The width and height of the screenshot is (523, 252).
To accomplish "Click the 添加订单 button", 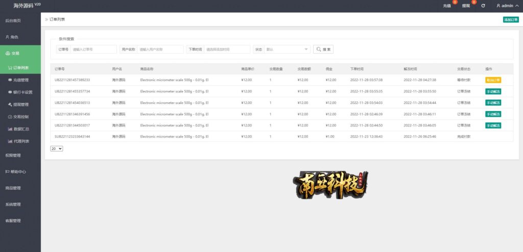I will tap(511, 20).
